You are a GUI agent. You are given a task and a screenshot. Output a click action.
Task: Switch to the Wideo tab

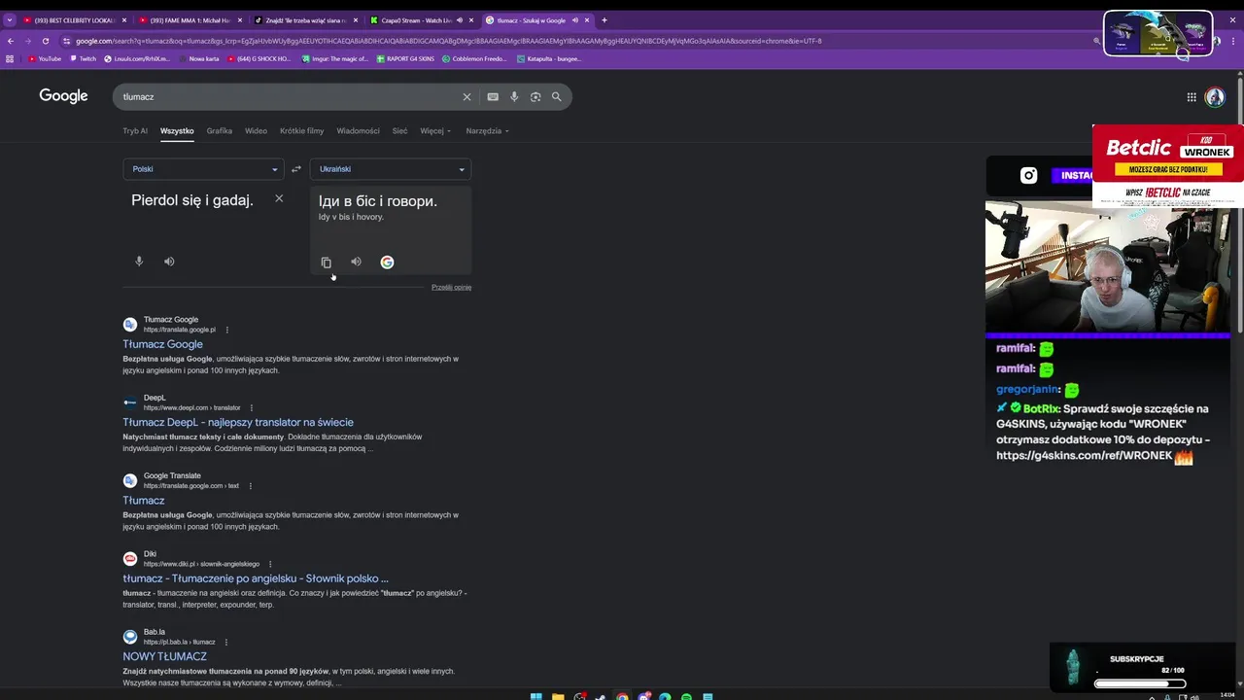pos(256,131)
